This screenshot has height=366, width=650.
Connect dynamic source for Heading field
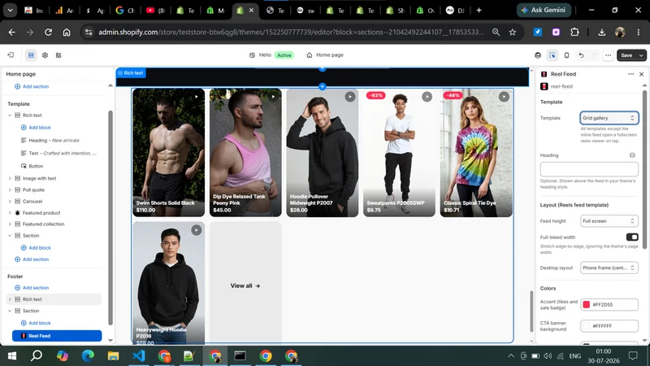(x=632, y=155)
